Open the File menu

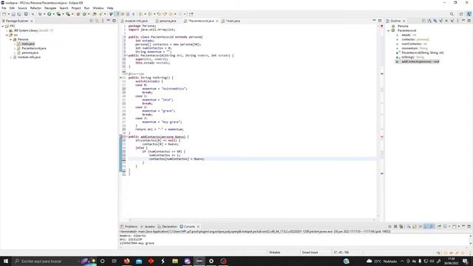[4, 8]
